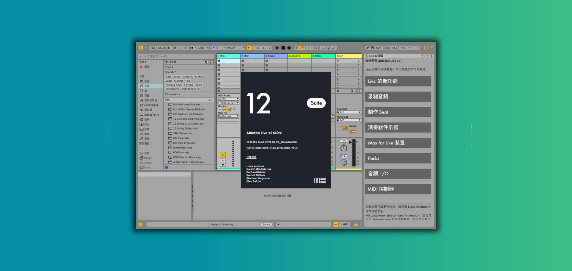Screen dimensions: 572x271
Task: Toggle Draw Mode pencil icon
Action: click(x=368, y=48)
